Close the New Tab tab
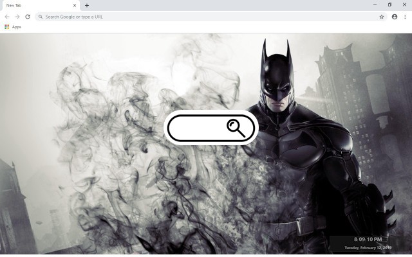 point(75,5)
